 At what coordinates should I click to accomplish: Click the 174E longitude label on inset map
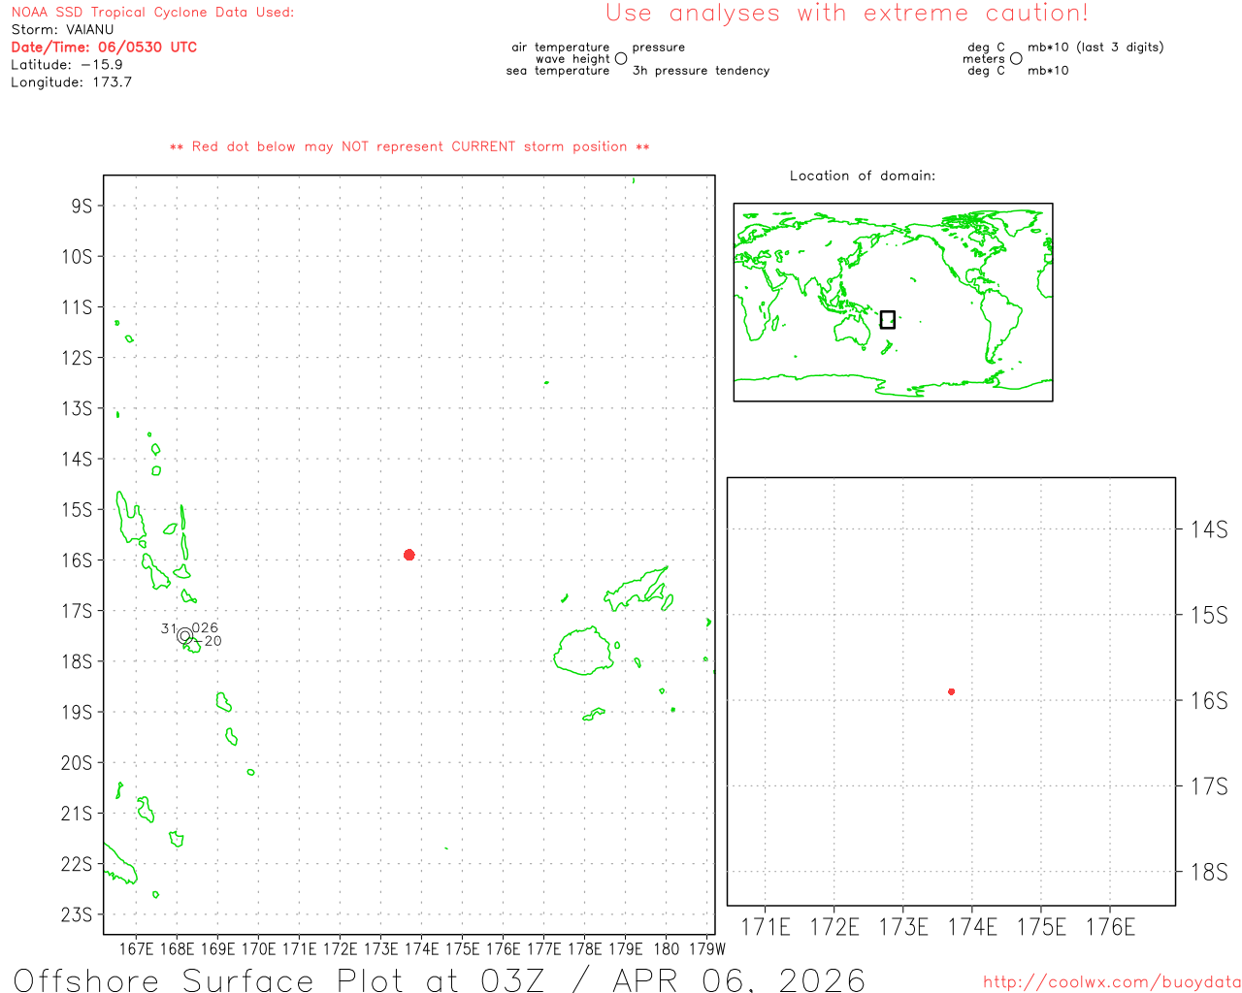click(x=972, y=927)
